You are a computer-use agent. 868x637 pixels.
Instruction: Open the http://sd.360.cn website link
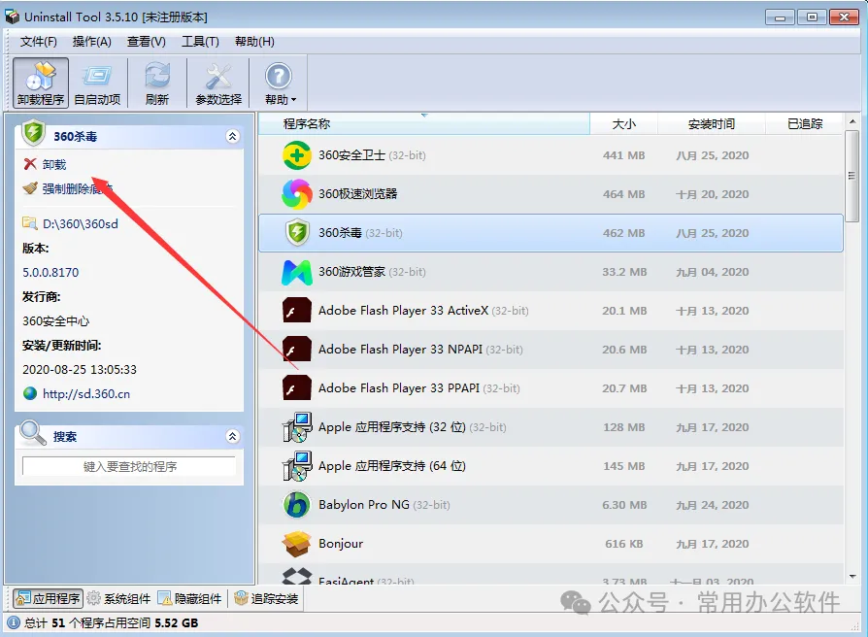[x=86, y=394]
